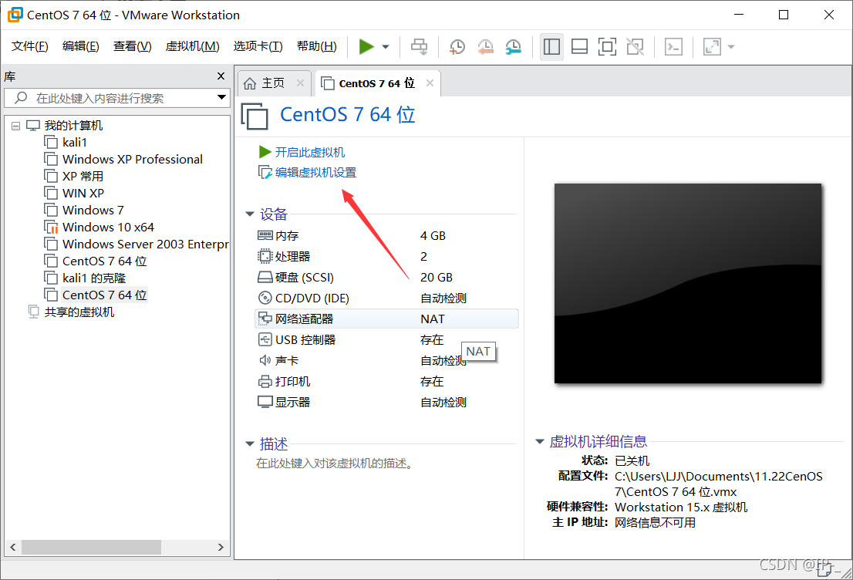Click library scrollbar right arrow
This screenshot has width=853, height=580.
(x=221, y=548)
